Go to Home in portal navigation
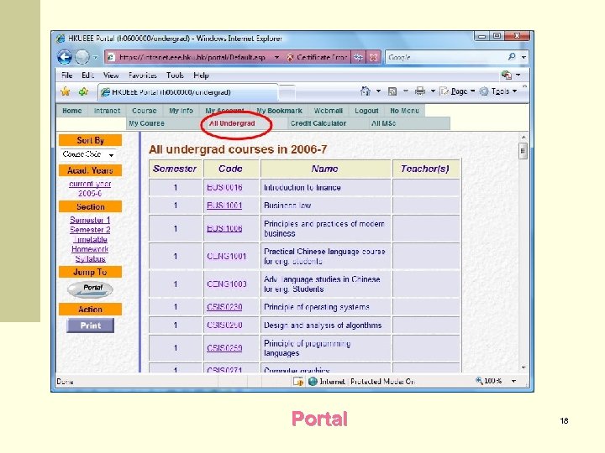This screenshot has width=605, height=453. click(71, 111)
